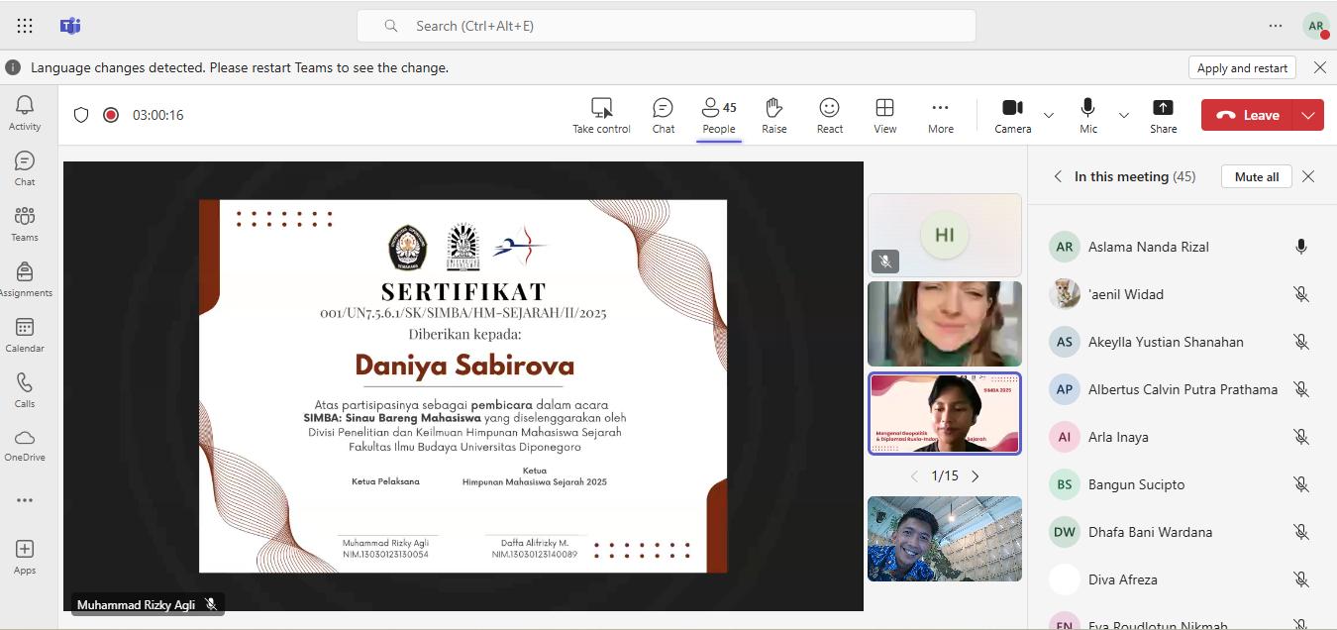Expand the Mic options dropdown arrow
Image resolution: width=1337 pixels, height=630 pixels.
tap(1124, 115)
